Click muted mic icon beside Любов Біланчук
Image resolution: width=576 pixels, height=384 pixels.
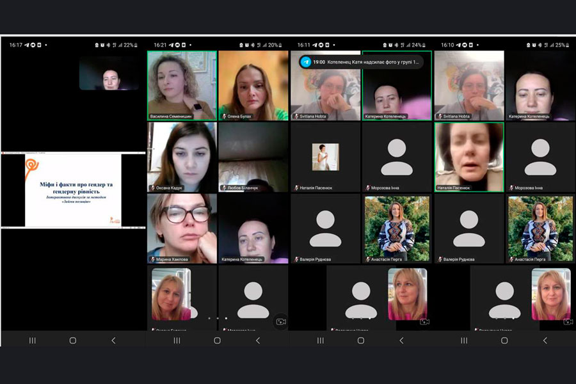point(224,188)
